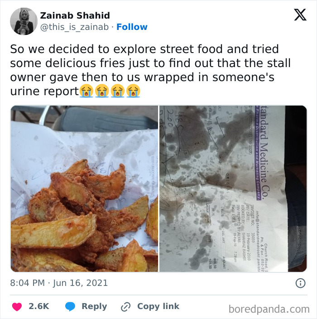Click the Reply text button
Image resolution: width=317 pixels, height=319 pixels.
click(x=94, y=306)
